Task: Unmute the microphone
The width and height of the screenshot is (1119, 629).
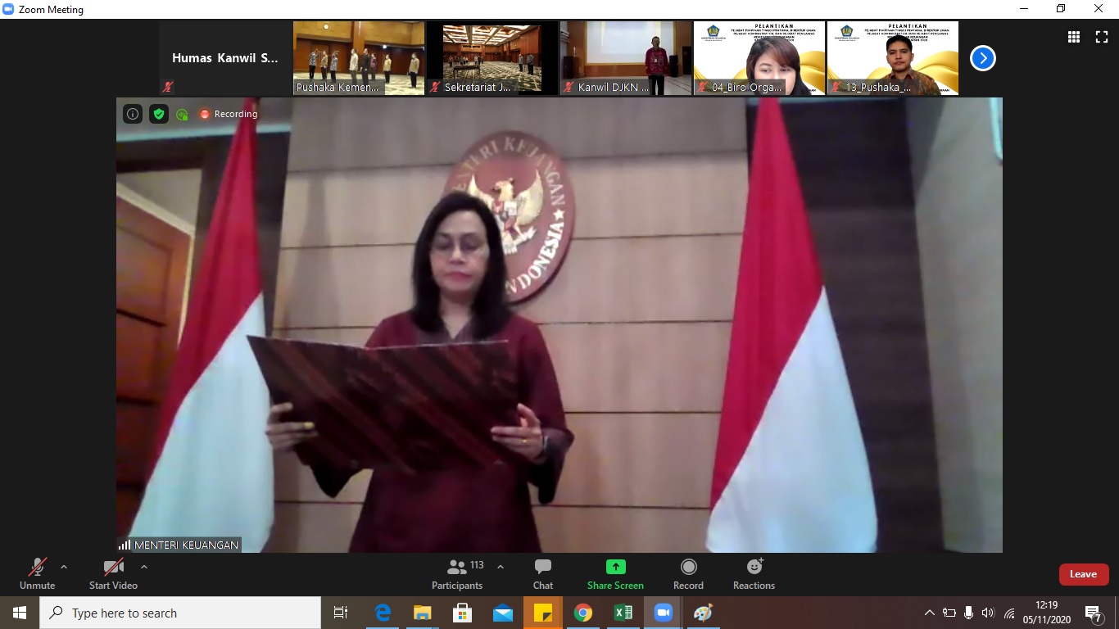Action: point(37,574)
